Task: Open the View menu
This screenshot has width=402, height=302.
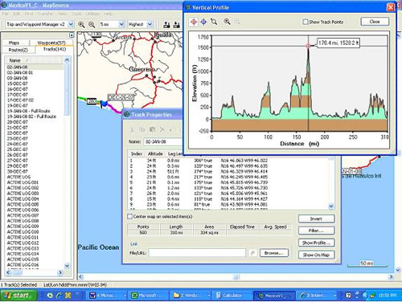Action: (x=63, y=14)
